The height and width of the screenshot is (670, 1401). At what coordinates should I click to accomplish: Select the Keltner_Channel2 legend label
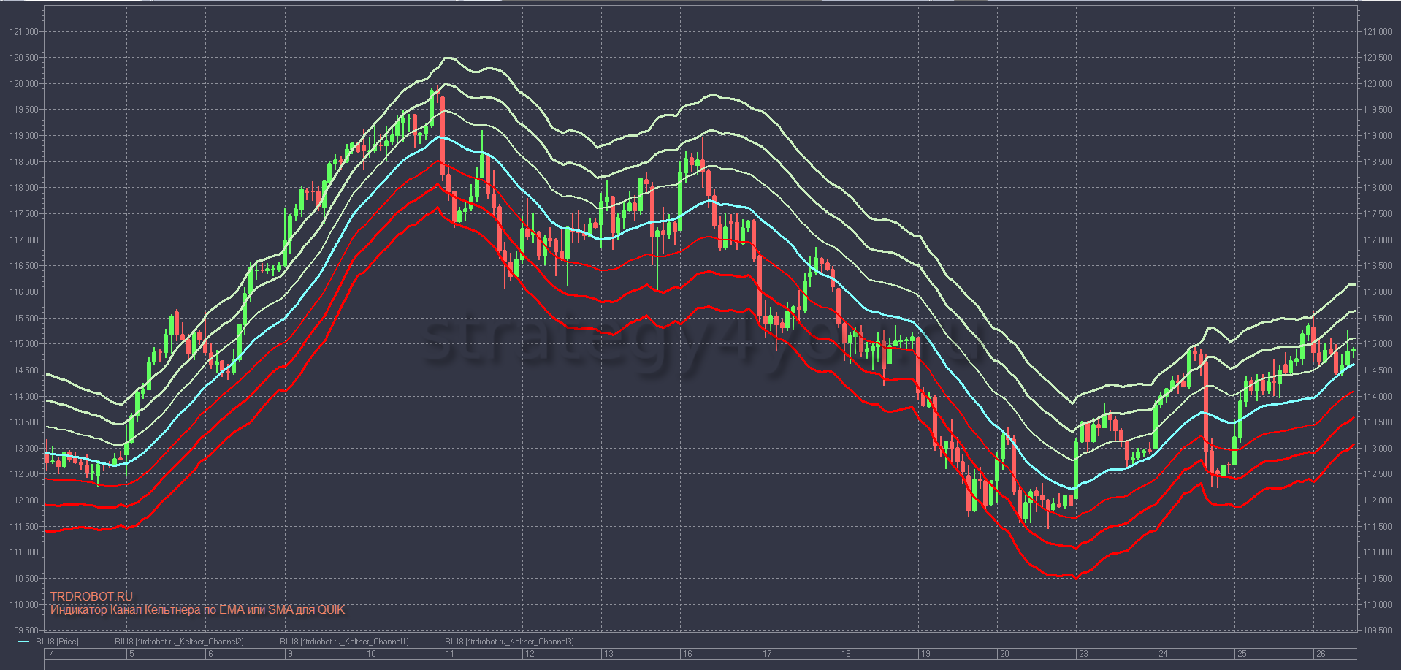179,642
